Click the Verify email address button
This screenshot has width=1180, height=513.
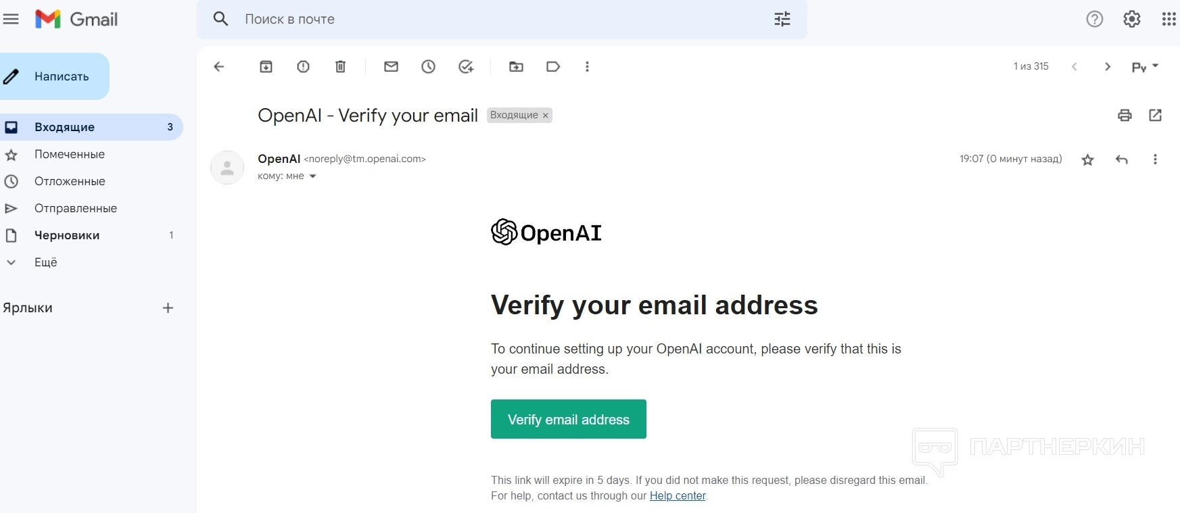[x=568, y=419]
